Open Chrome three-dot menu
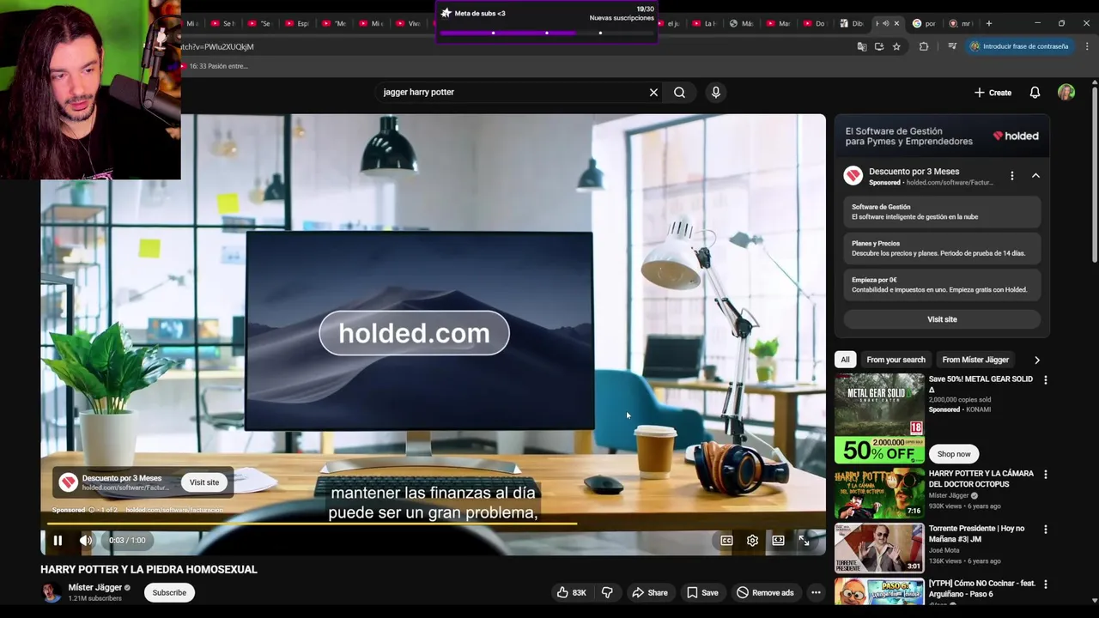Image resolution: width=1099 pixels, height=618 pixels. (x=1087, y=46)
